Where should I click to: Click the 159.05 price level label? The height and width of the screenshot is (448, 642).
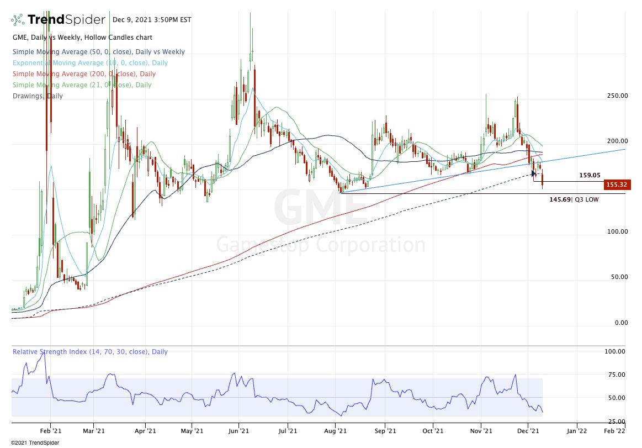tap(590, 175)
